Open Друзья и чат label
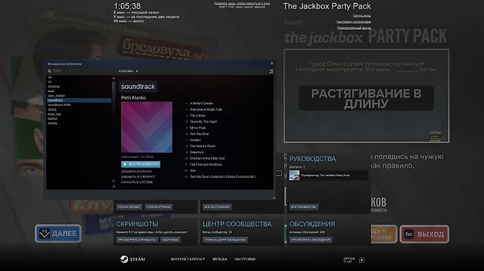The width and height of the screenshot is (484, 271). tap(349, 260)
